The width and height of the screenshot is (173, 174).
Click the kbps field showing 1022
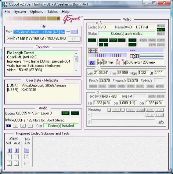click(143, 73)
